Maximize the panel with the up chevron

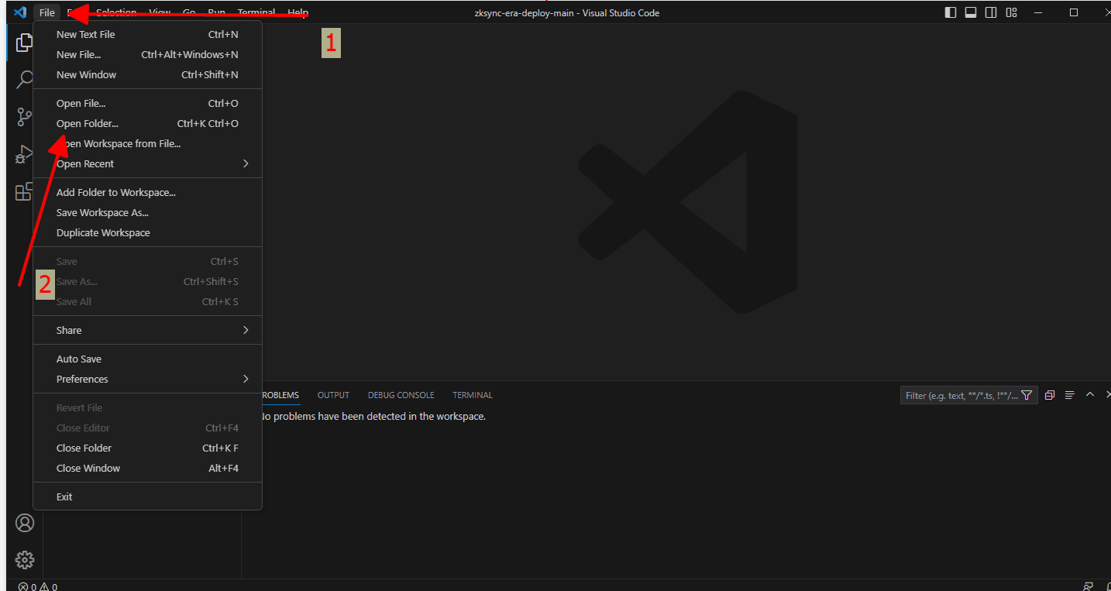[x=1090, y=394]
